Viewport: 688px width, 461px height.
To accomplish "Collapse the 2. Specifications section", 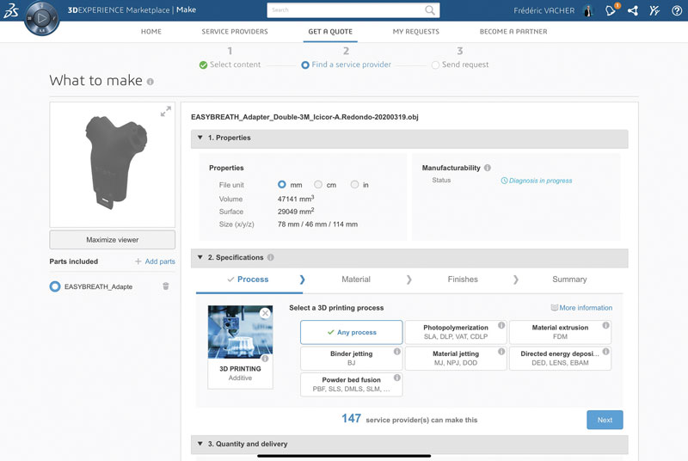I will (x=200, y=257).
